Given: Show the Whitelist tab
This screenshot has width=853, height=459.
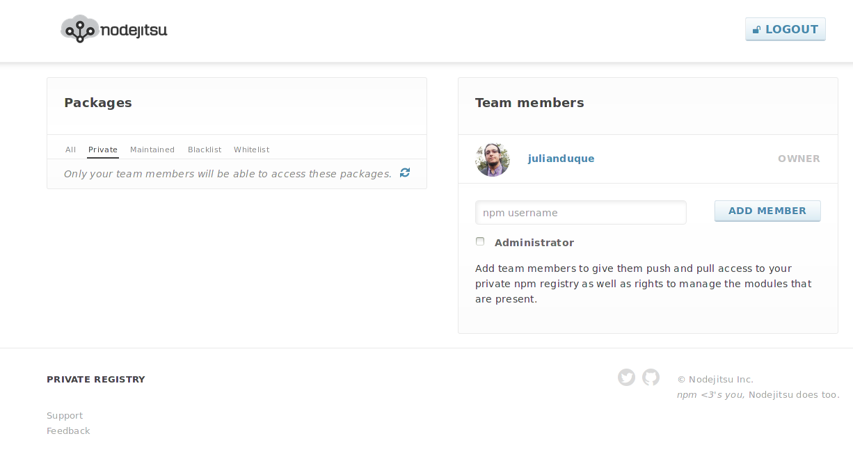Looking at the screenshot, I should click(x=251, y=150).
